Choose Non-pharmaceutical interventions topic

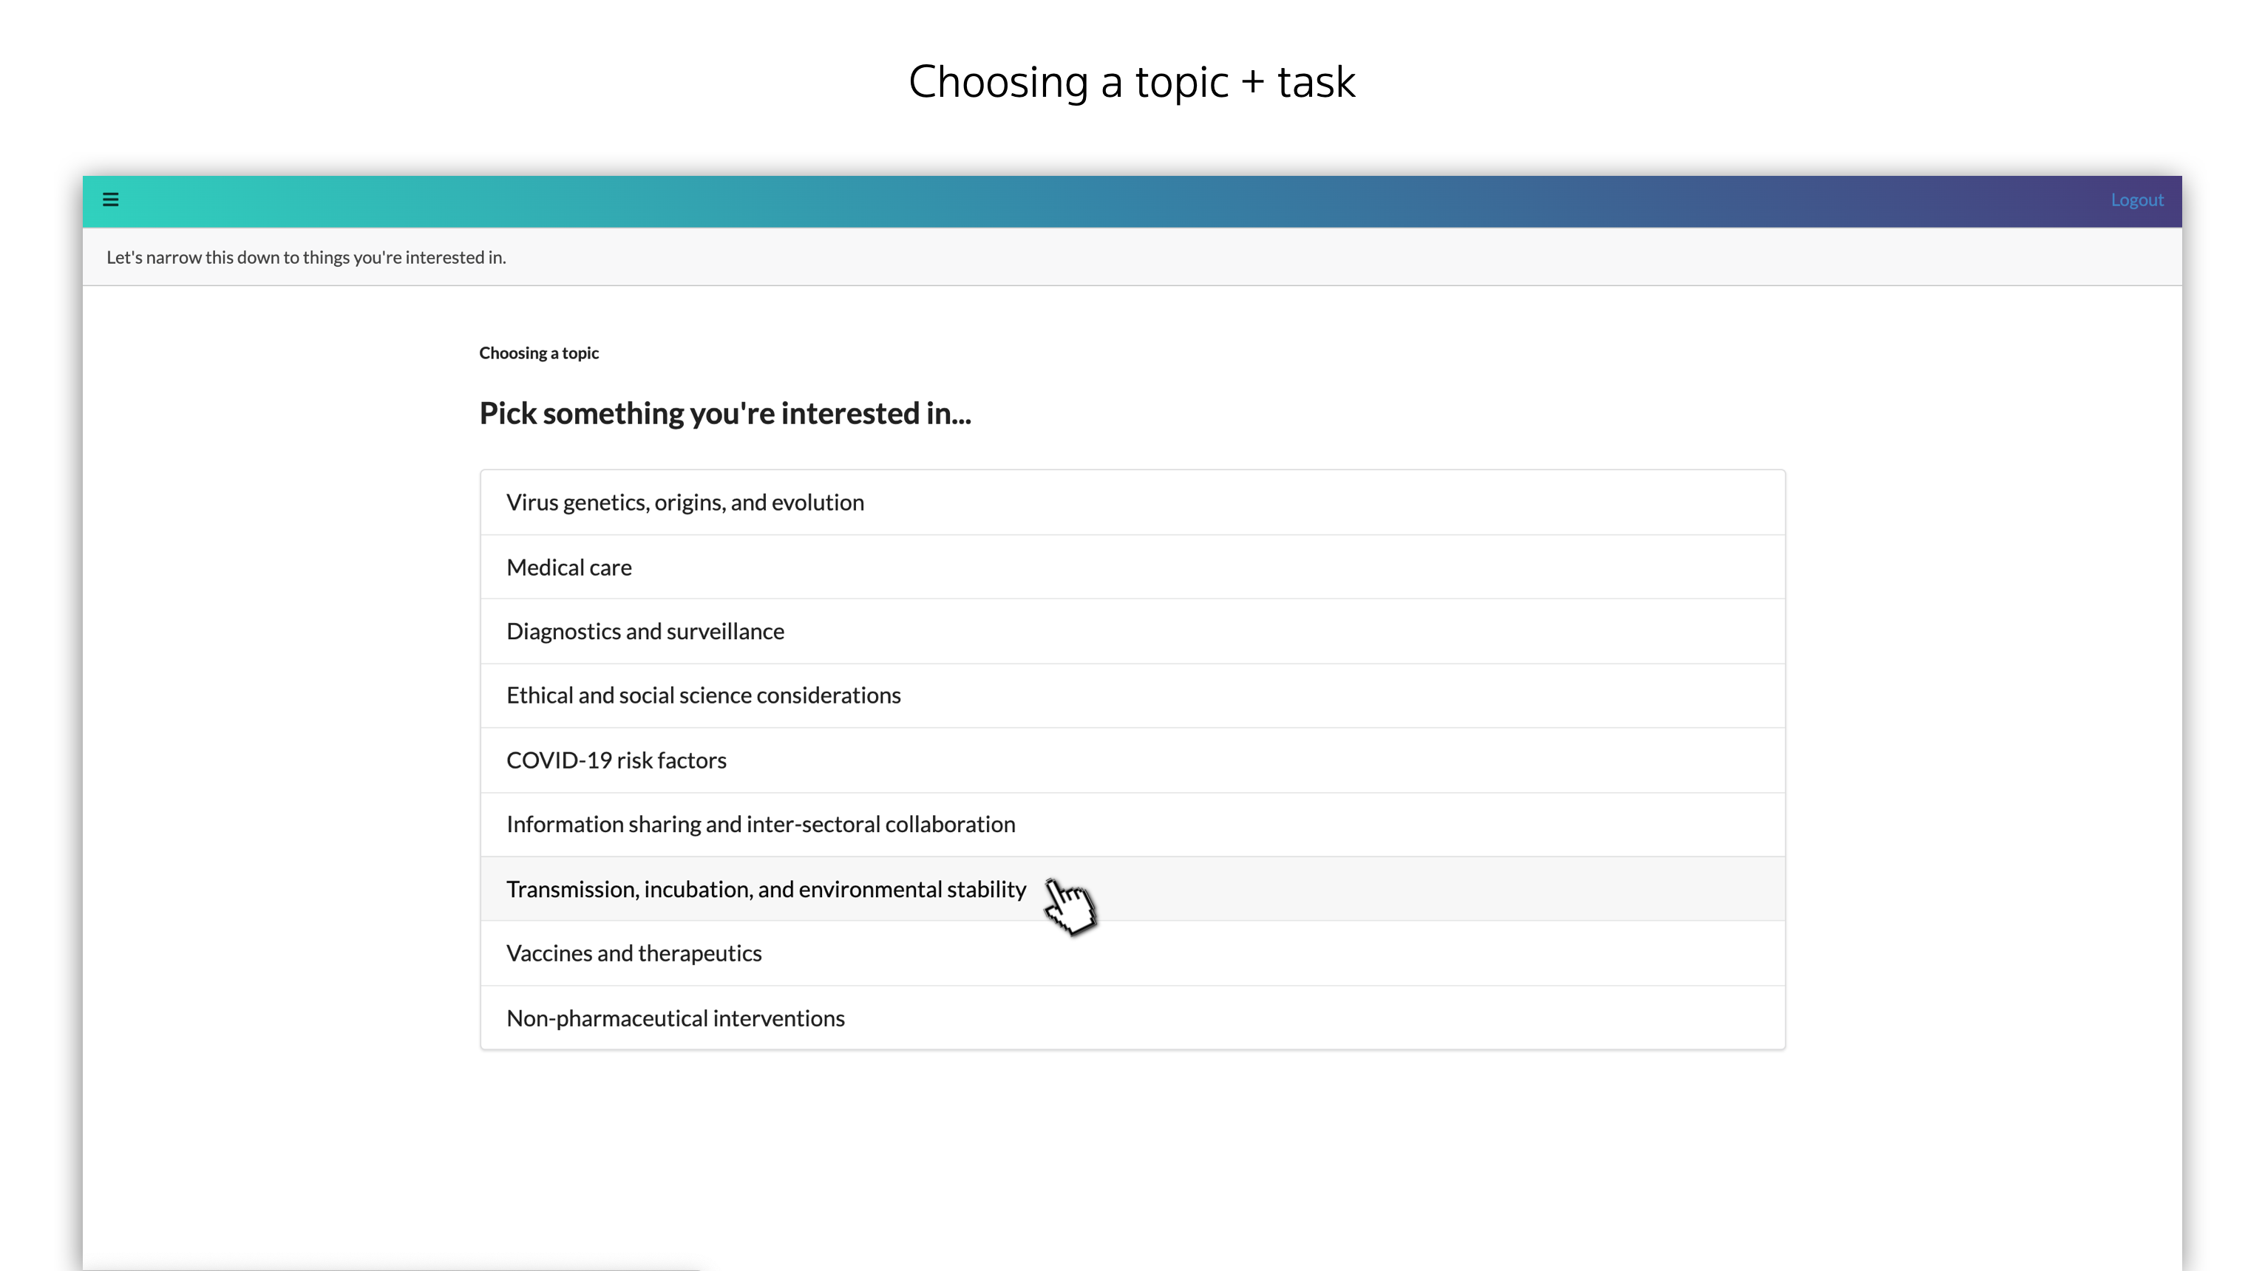pyautogui.click(x=675, y=1019)
